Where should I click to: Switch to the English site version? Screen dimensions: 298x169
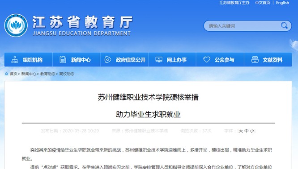pyautogui.click(x=282, y=3)
